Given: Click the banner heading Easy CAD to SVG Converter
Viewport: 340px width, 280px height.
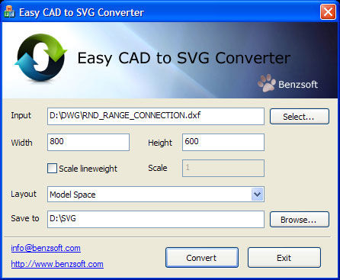Looking at the screenshot, I should [x=184, y=58].
